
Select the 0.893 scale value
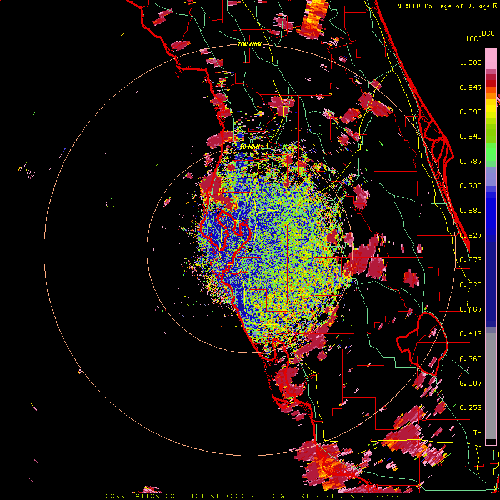(471, 112)
